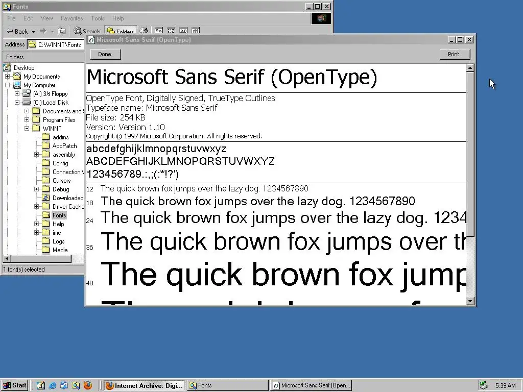The height and width of the screenshot is (392, 523).
Task: Open the Tools menu
Action: click(98, 18)
